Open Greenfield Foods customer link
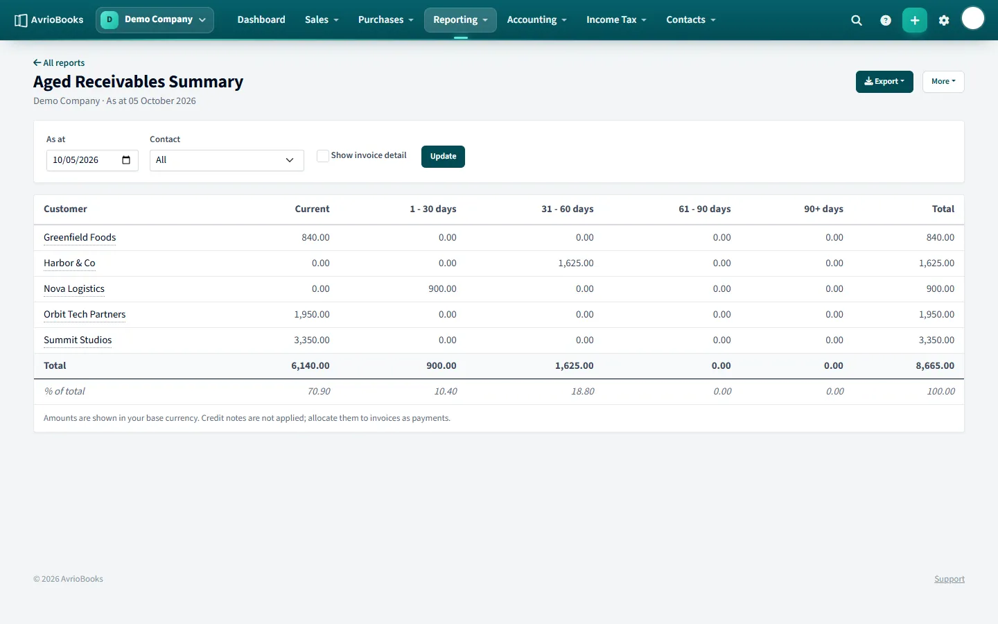The image size is (998, 624). [x=80, y=238]
